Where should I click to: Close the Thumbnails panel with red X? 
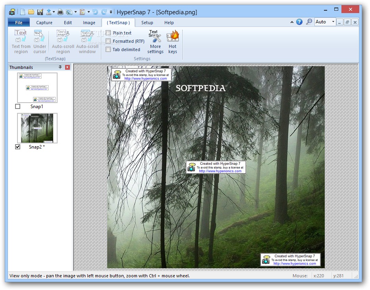point(67,67)
